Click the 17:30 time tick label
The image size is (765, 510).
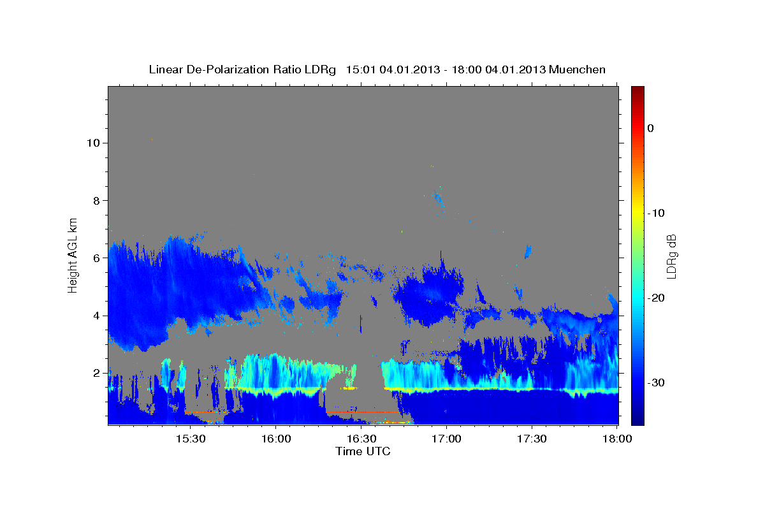coord(532,439)
